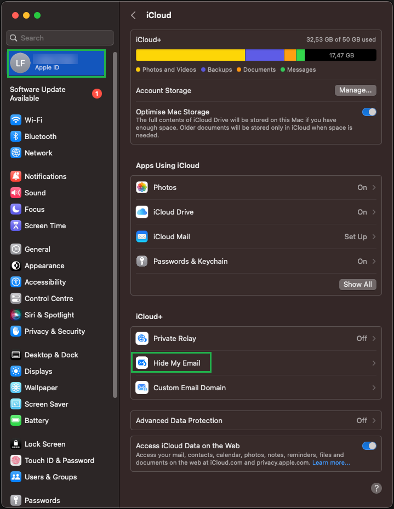This screenshot has height=509, width=394.
Task: Click the Sound speaker icon
Action: [x=15, y=193]
